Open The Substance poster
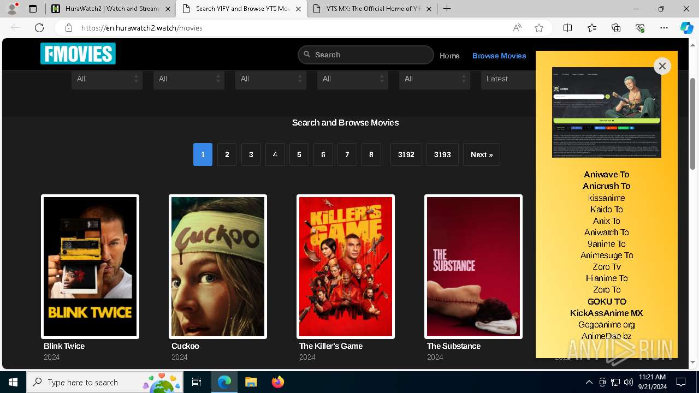This screenshot has width=699, height=393. coord(473,266)
